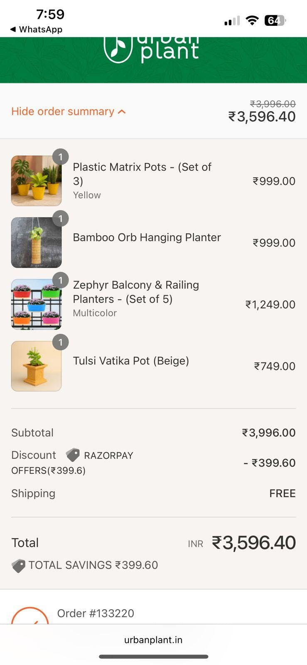Open Bamboo Orb Hanging Planter thumbnail
This screenshot has height=665, width=307.
[x=37, y=242]
